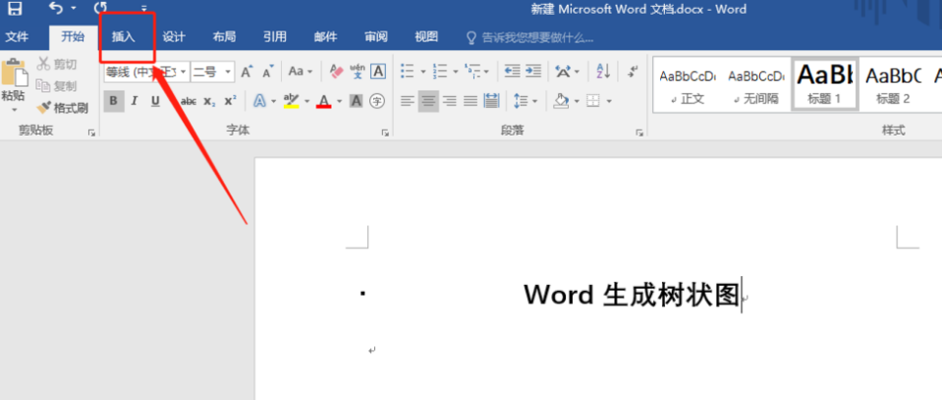
Task: Toggle strikethrough abc formatting
Action: [x=188, y=101]
